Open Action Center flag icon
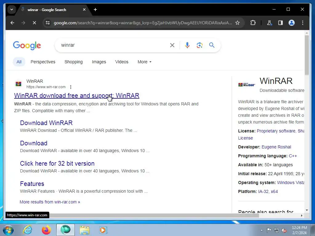The height and width of the screenshot is (236, 315). tap(269, 230)
